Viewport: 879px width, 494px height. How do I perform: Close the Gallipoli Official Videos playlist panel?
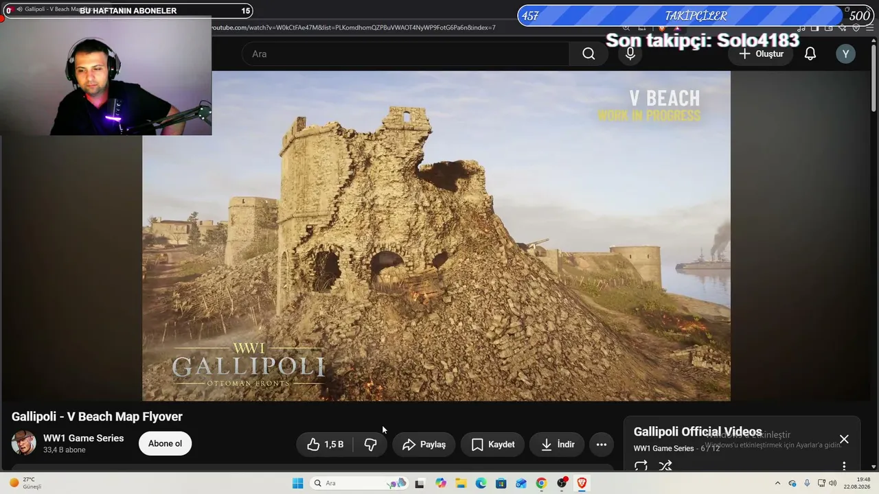point(844,439)
